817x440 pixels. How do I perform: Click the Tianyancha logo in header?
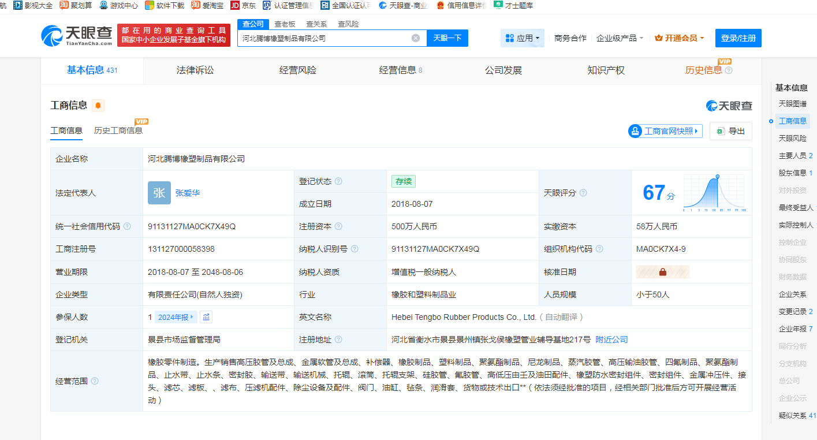coord(76,36)
